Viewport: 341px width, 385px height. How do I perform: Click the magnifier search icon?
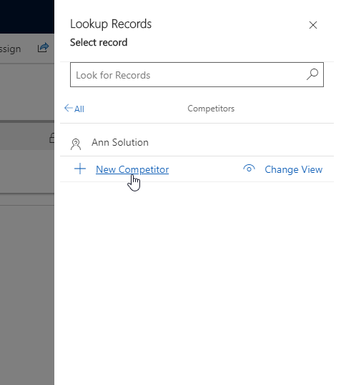[x=312, y=74]
